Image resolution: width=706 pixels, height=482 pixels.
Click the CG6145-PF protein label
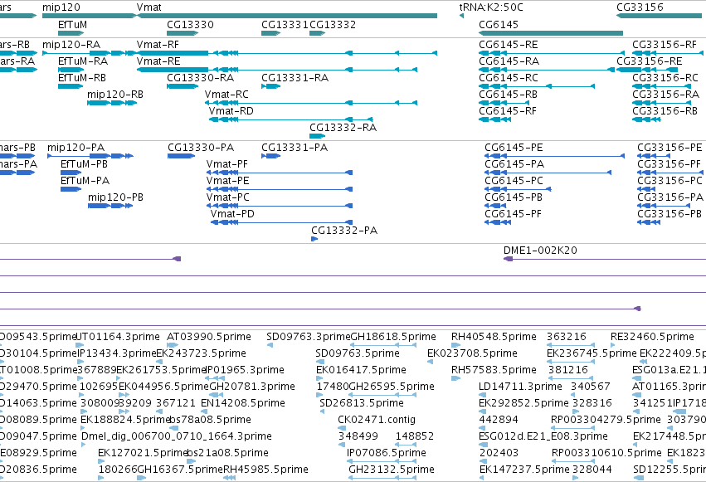(x=514, y=214)
